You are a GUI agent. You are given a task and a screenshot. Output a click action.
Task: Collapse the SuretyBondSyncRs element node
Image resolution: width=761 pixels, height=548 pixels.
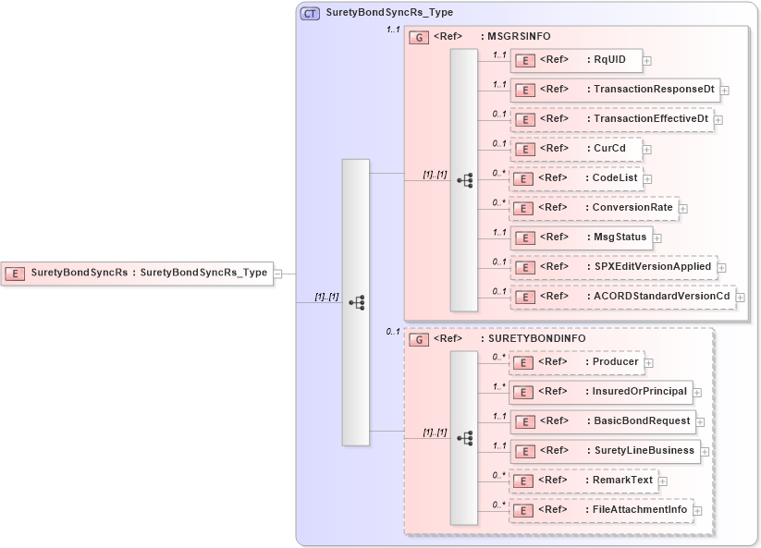tap(277, 274)
